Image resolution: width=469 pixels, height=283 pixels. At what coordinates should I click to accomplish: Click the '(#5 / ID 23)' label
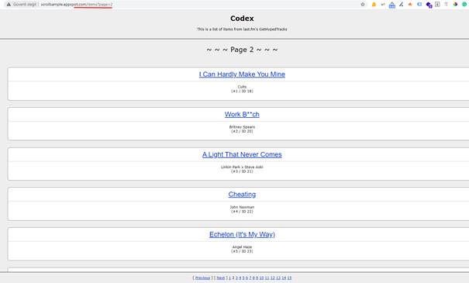(242, 251)
